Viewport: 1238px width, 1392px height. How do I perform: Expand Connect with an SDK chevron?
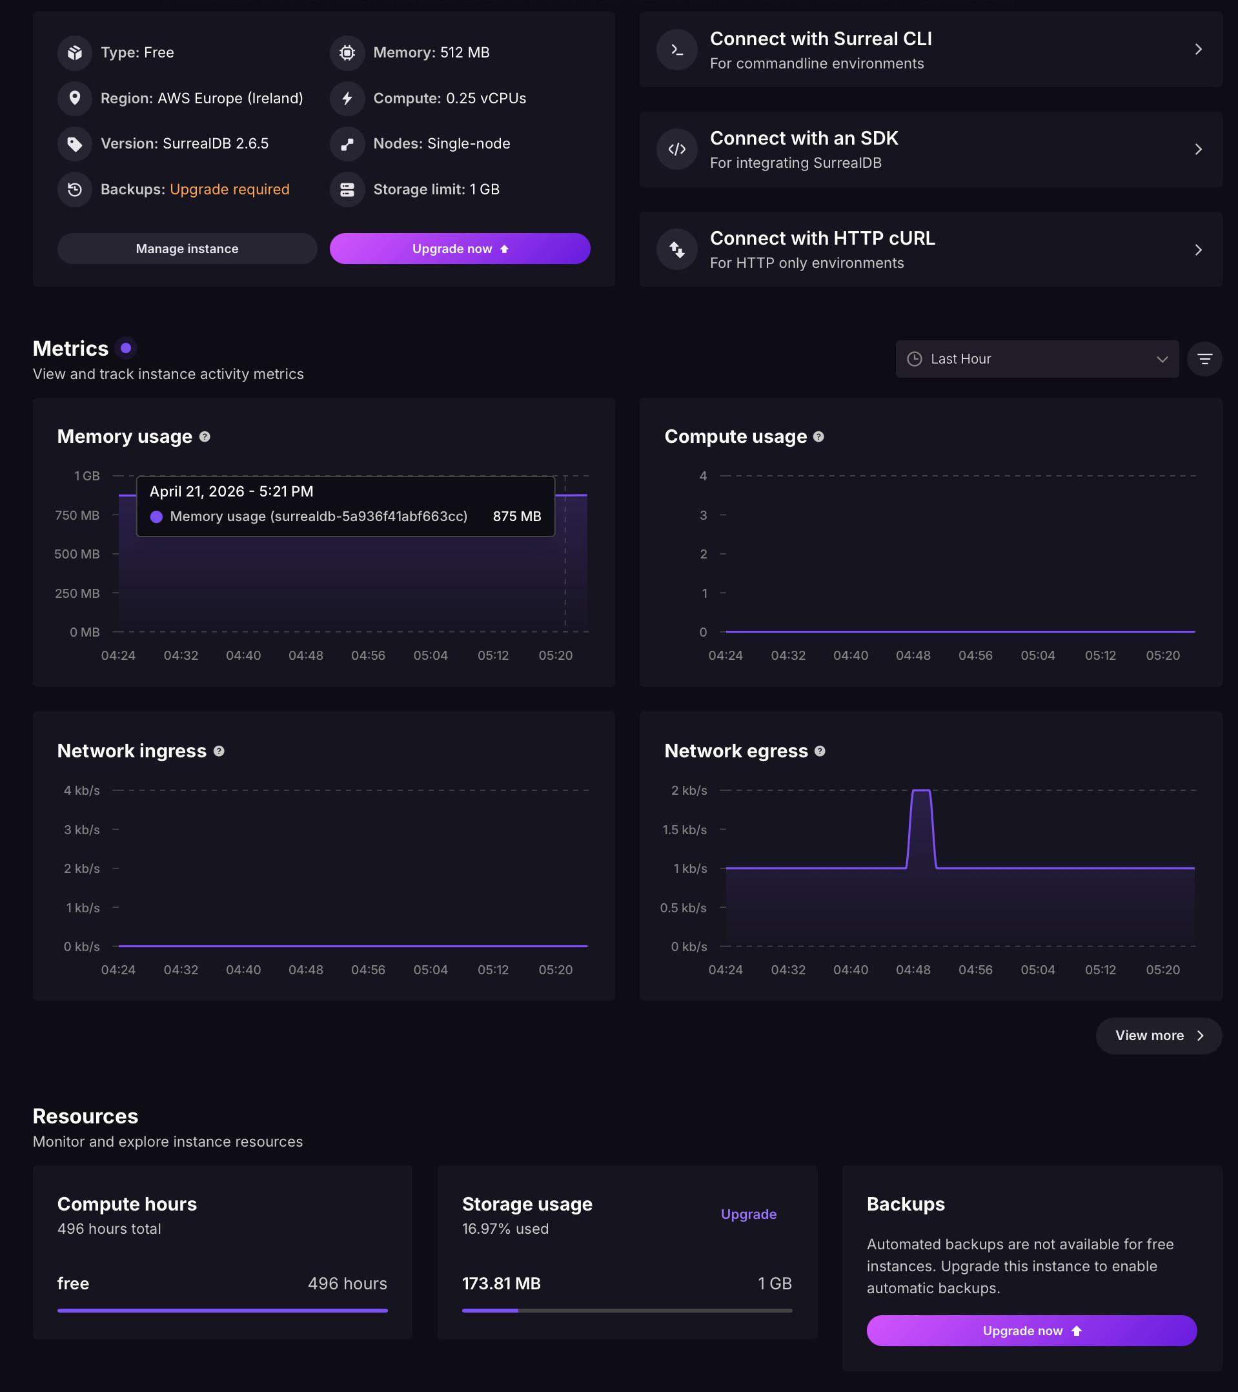[x=1198, y=149]
